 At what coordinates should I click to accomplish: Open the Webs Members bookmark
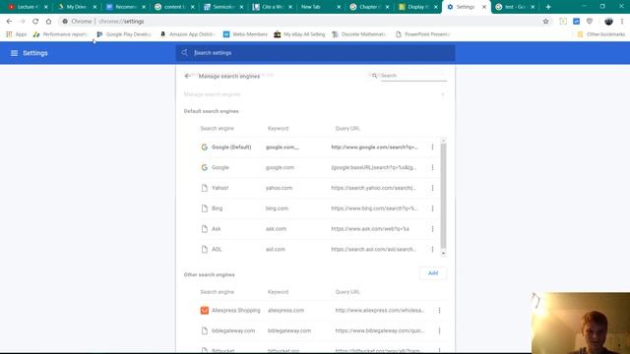pos(245,34)
